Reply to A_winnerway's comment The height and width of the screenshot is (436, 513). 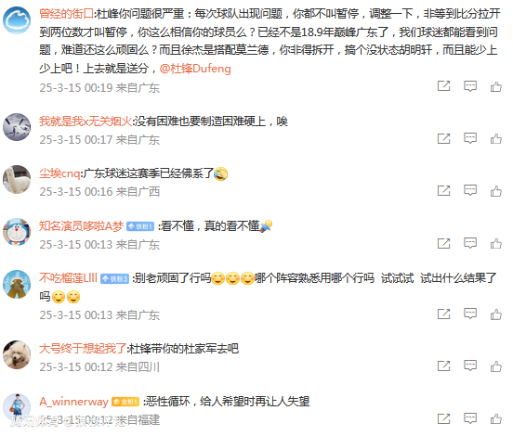pyautogui.click(x=470, y=418)
